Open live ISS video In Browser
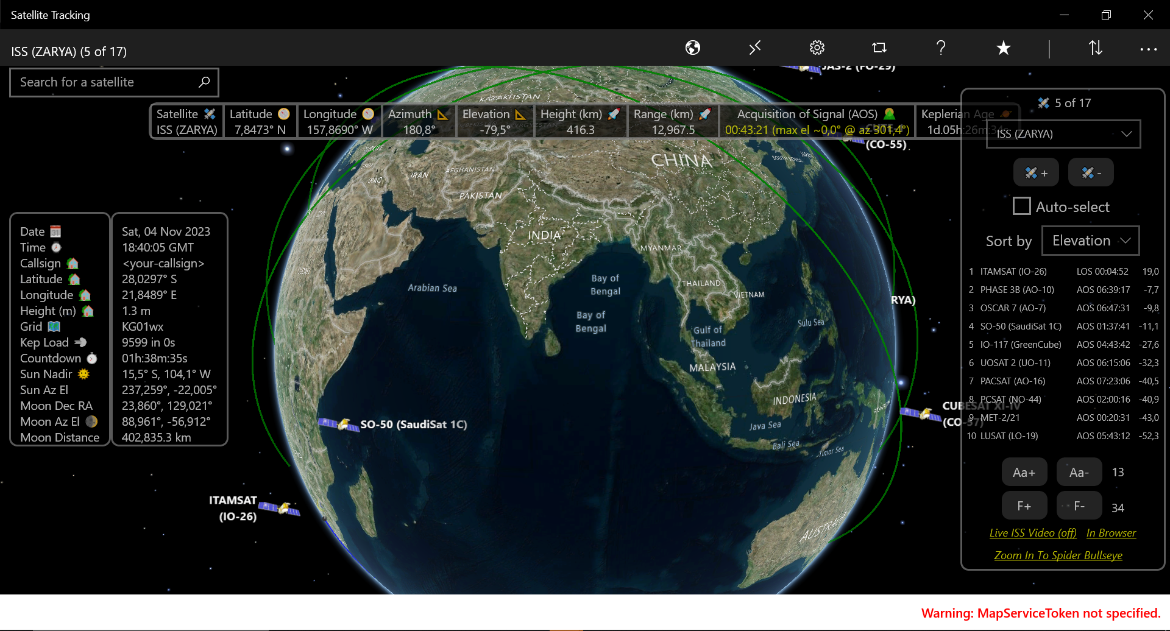This screenshot has width=1170, height=631. pyautogui.click(x=1110, y=532)
